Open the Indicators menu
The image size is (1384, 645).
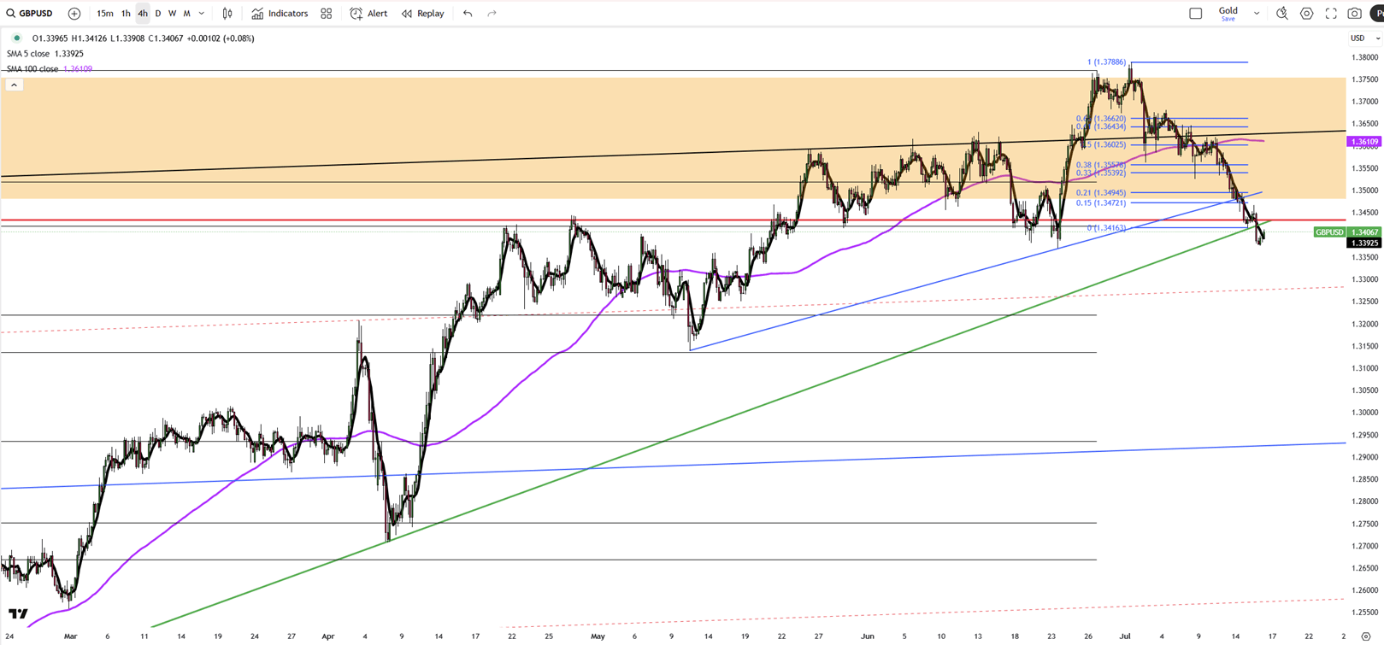[x=280, y=14]
